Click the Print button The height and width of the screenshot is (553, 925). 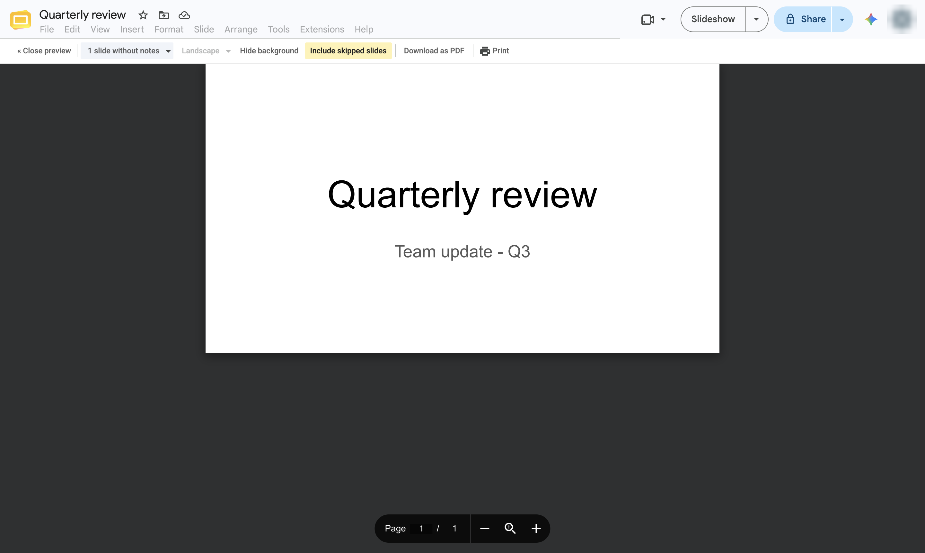494,51
